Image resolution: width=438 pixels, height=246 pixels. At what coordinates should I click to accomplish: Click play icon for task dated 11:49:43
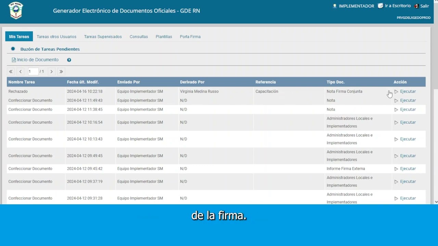coord(396,100)
